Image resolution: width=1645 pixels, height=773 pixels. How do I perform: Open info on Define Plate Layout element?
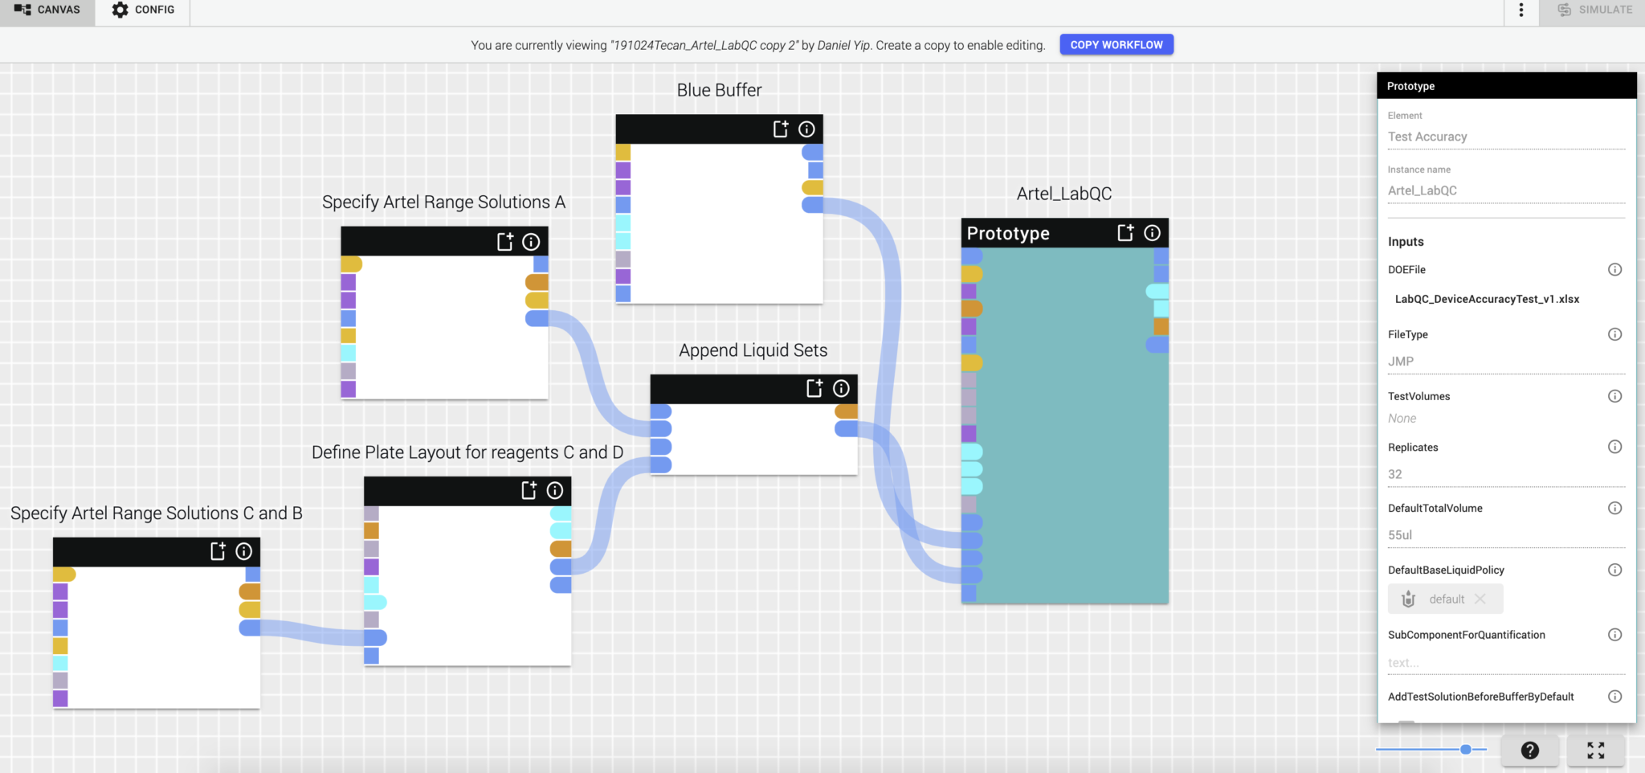(555, 490)
